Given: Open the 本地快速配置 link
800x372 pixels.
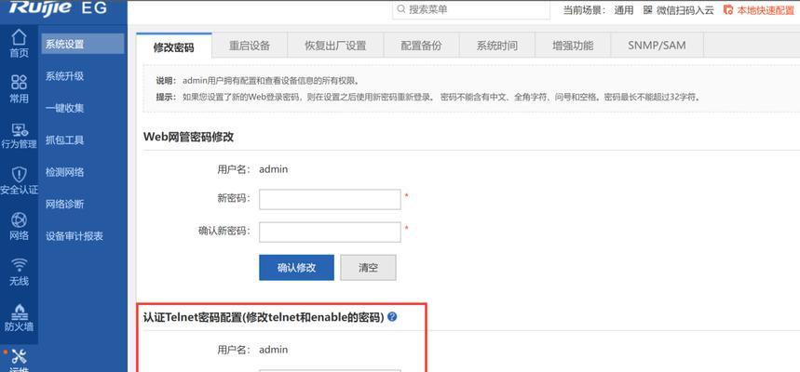Looking at the screenshot, I should 766,10.
